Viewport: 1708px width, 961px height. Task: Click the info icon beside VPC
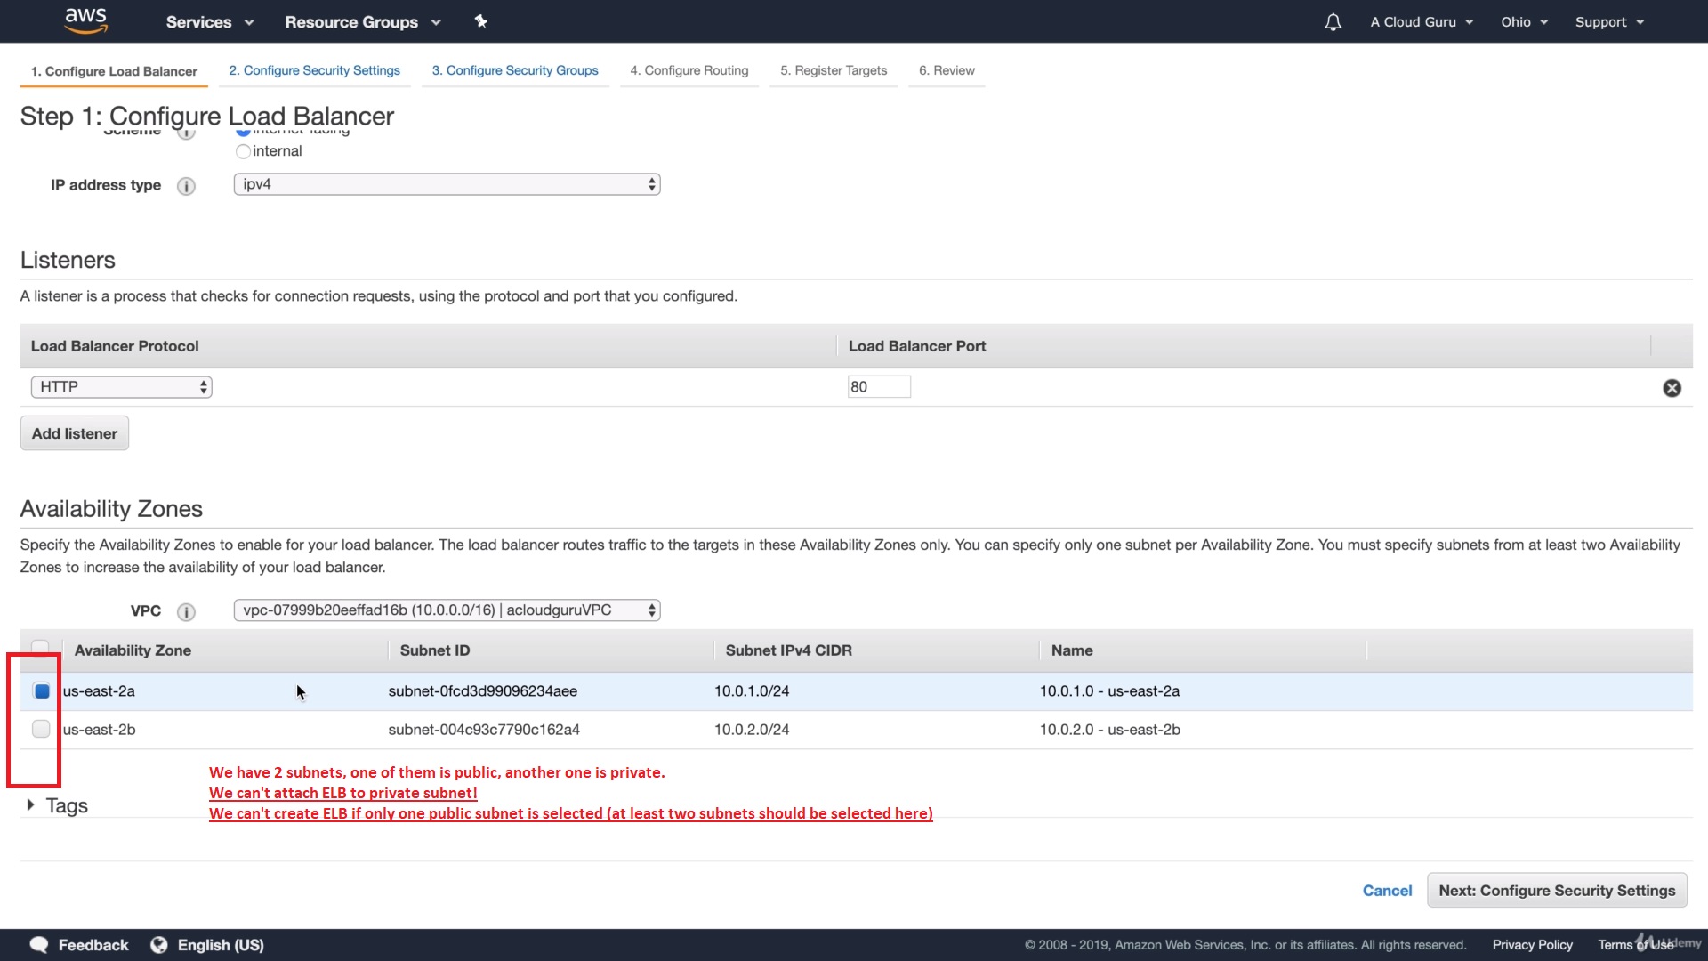point(186,612)
